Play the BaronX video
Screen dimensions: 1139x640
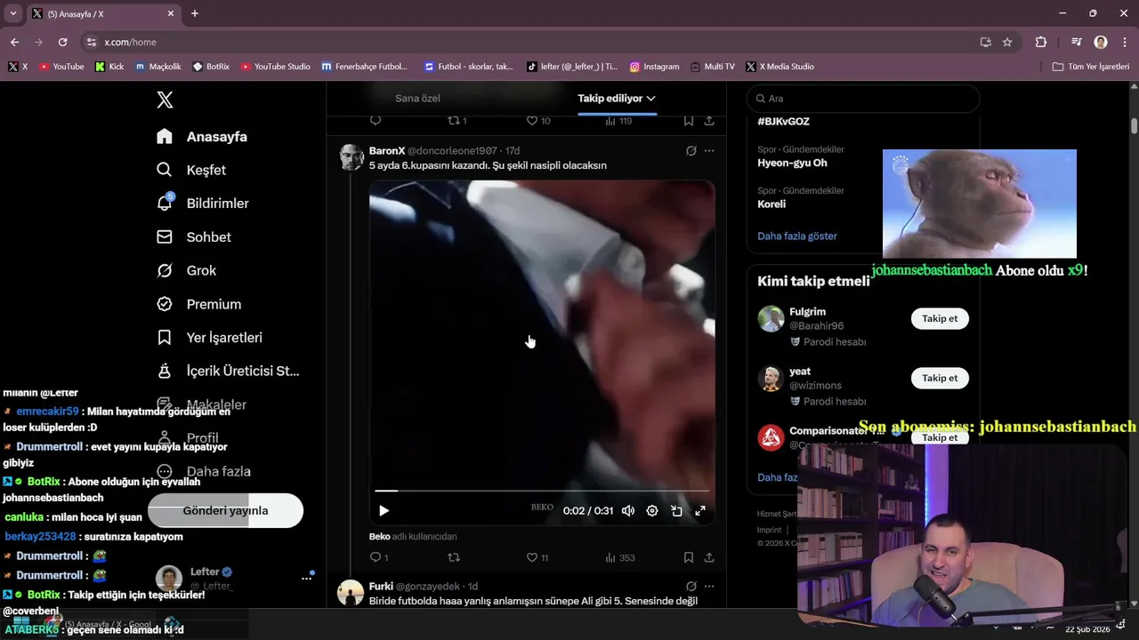point(384,510)
